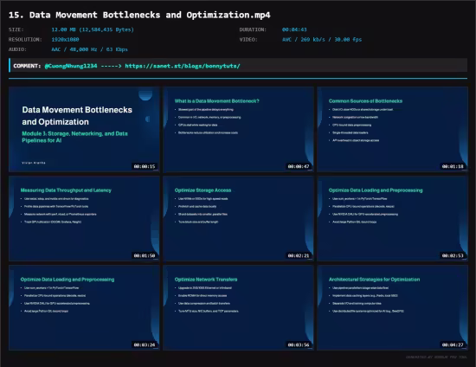Viewport: 476px width, 367px height.
Task: Click the '00:02:21' timestamp
Action: pyautogui.click(x=299, y=255)
